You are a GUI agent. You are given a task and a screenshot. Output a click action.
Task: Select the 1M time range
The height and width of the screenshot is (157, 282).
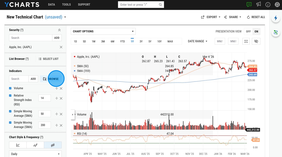pyautogui.click(x=93, y=41)
